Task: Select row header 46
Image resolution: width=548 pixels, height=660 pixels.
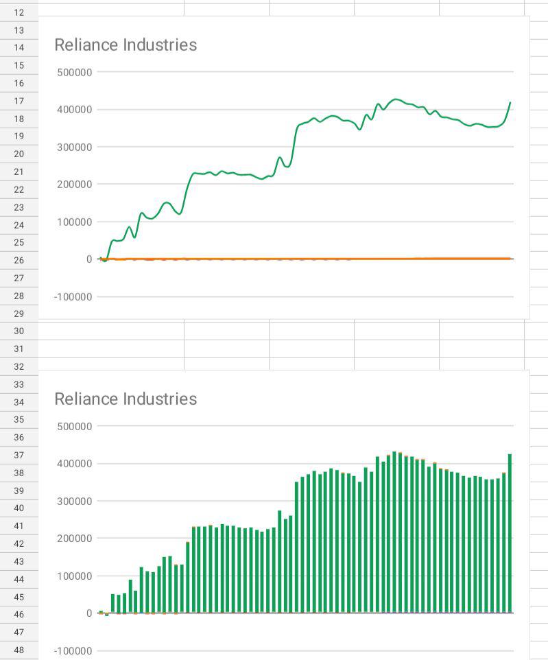Action: tap(19, 614)
